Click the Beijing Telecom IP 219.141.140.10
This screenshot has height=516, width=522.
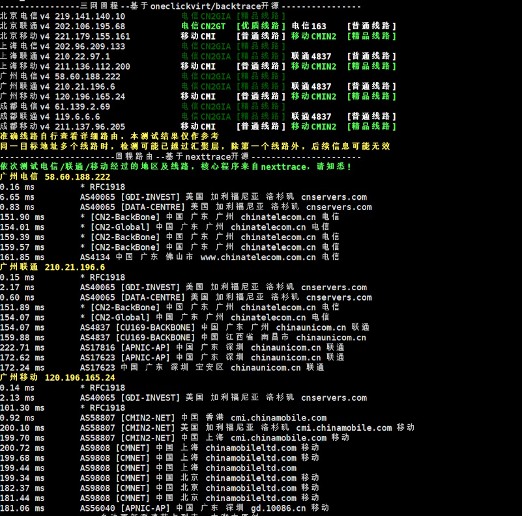[x=90, y=16]
